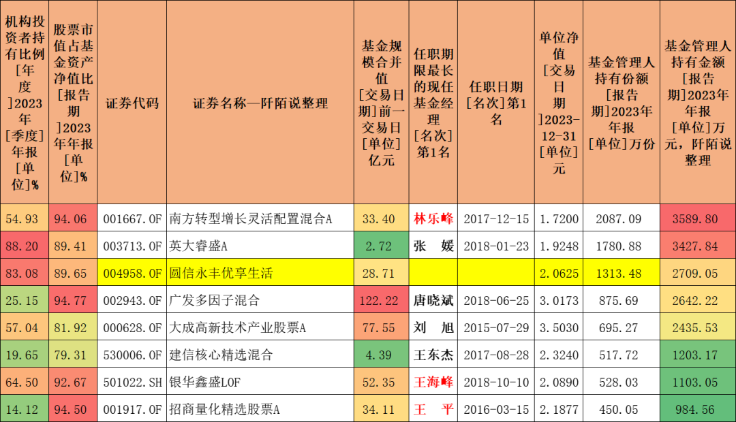
Task: Select code 001917.OF
Action: (132, 409)
